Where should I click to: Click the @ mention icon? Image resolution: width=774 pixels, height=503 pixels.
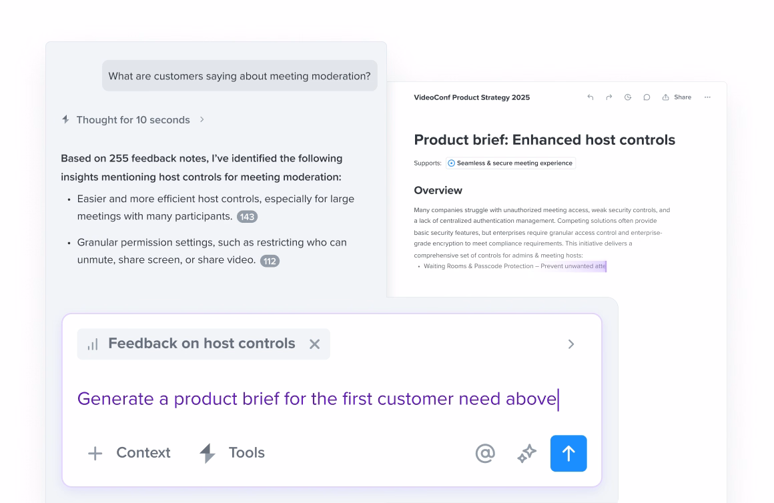tap(485, 454)
